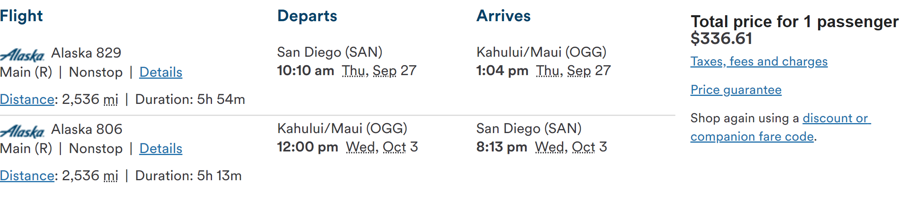Click 'Oct' in the 8:13 pm arrival date

click(583, 147)
